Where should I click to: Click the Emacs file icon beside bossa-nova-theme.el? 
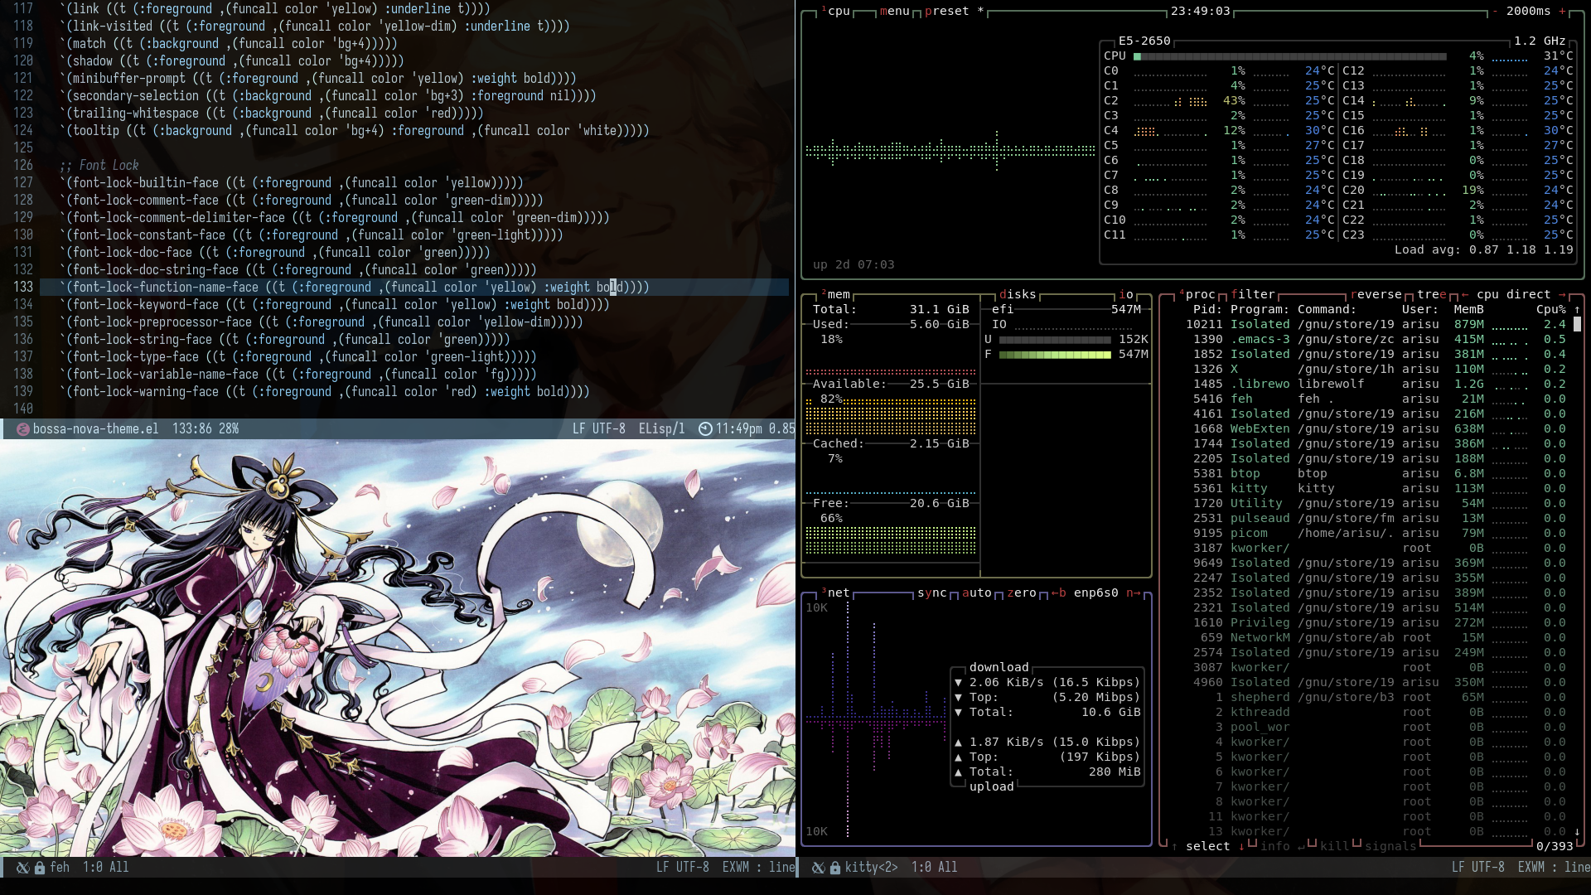[x=23, y=429]
